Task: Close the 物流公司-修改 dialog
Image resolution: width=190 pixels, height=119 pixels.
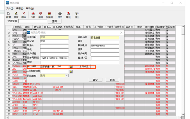Action: coord(121,33)
